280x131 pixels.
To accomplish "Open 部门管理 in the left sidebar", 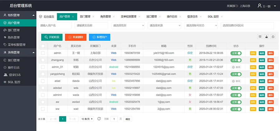I will (x=13, y=30).
